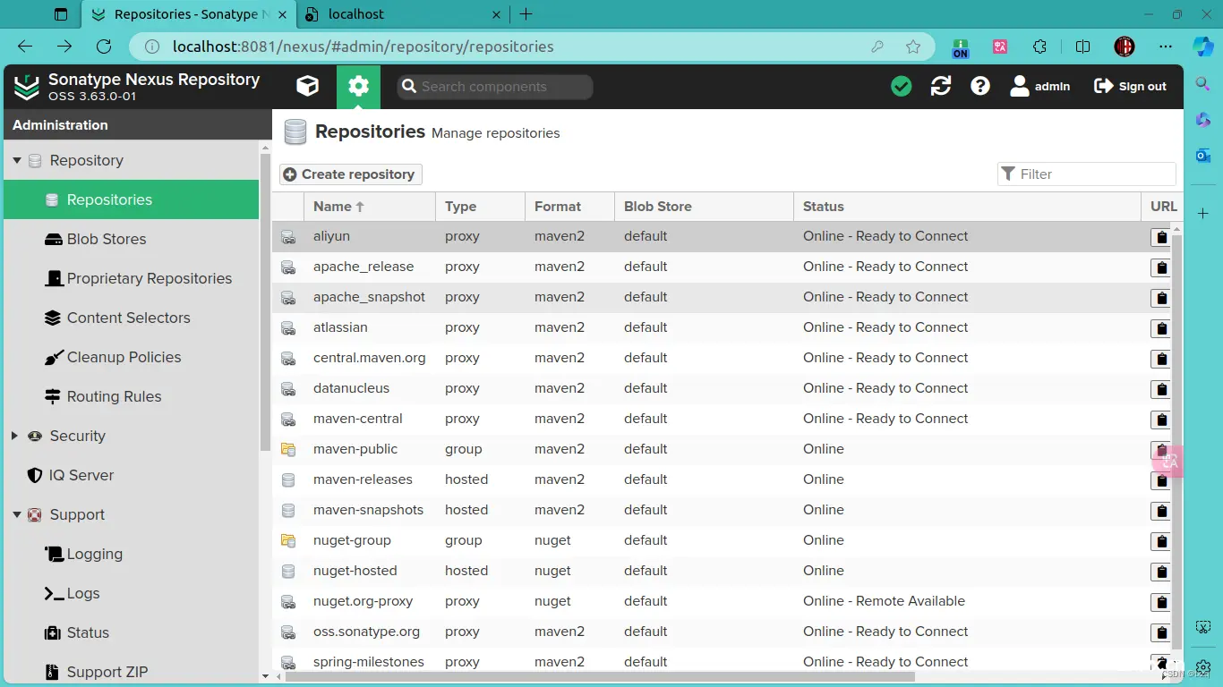This screenshot has height=687, width=1223.
Task: Copy URL for central.maven.org repository
Action: pyautogui.click(x=1161, y=359)
